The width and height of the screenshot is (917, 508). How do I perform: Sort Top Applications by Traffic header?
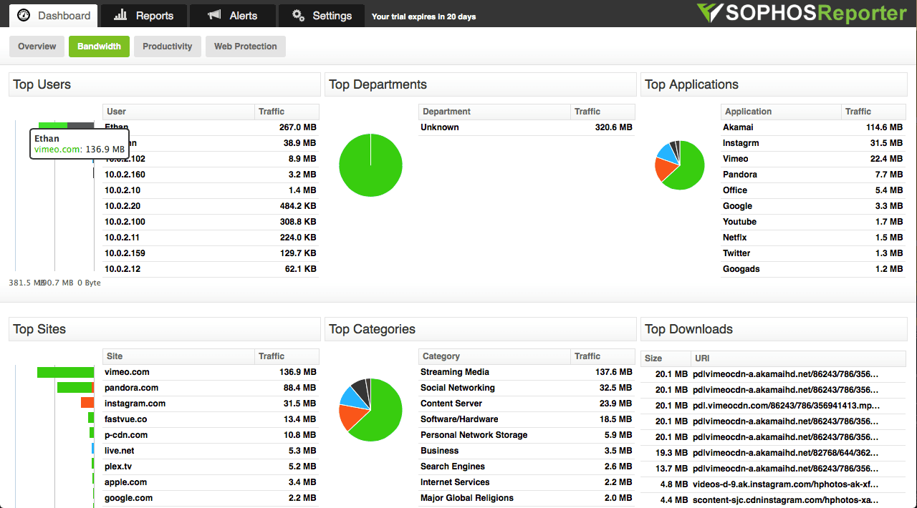click(873, 112)
